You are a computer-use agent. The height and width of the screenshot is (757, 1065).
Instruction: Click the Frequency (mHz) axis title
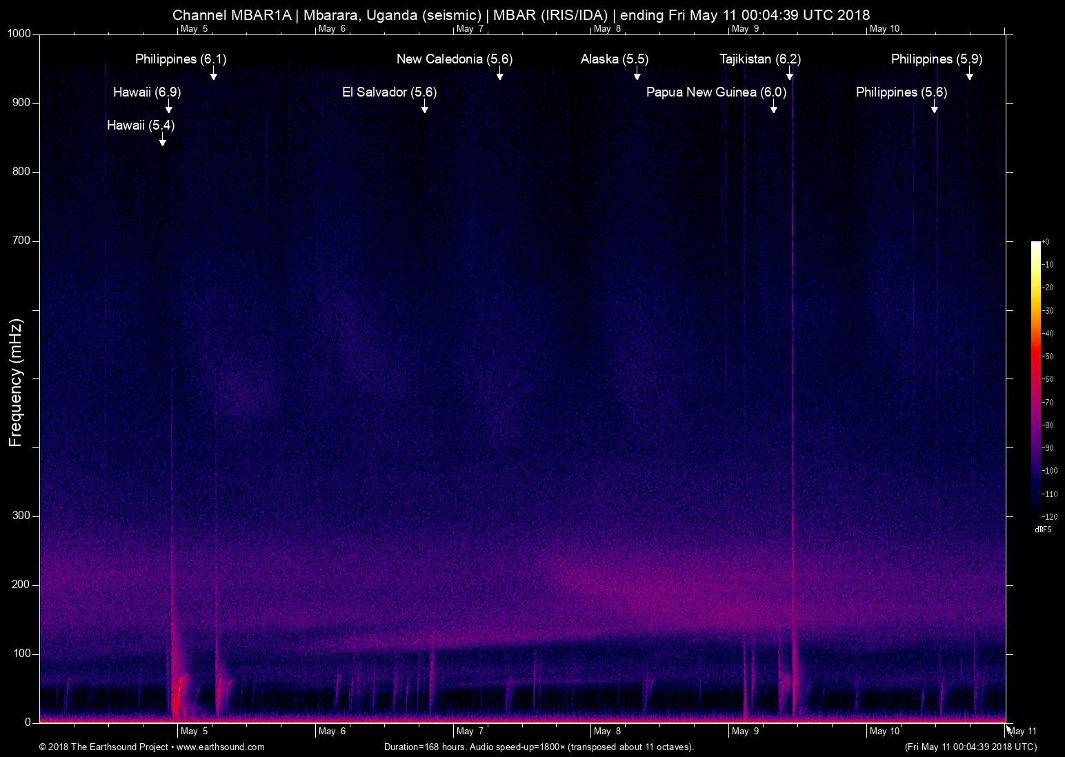[x=17, y=383]
